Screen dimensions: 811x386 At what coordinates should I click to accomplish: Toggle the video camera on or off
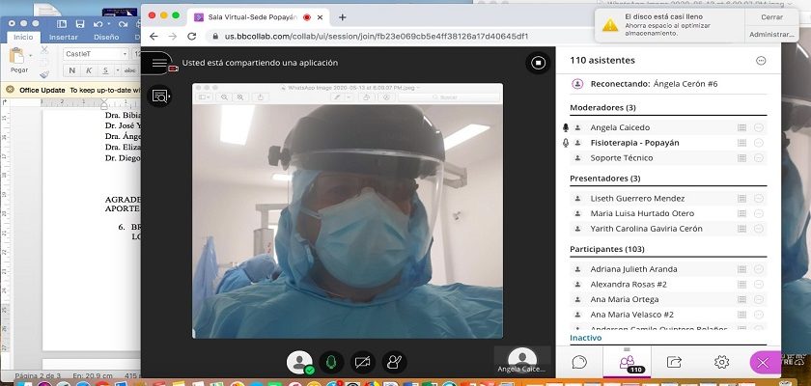tap(363, 362)
